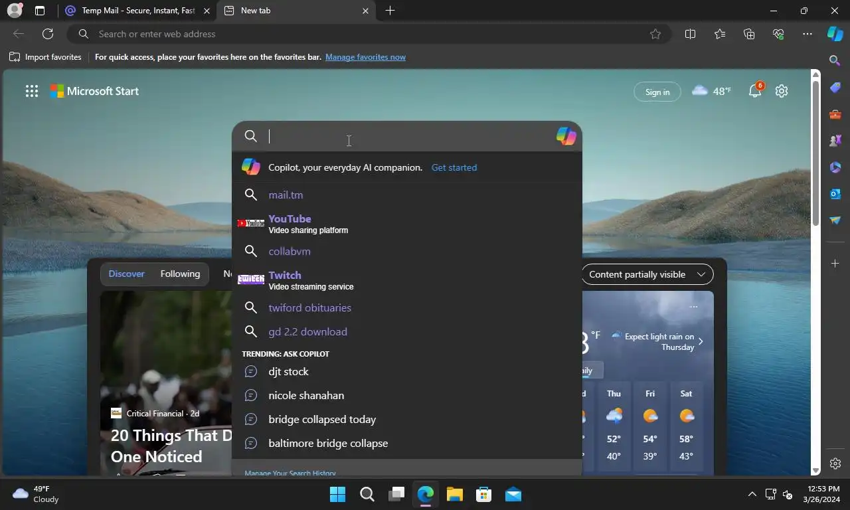Click into the page search box
Viewport: 850px width, 510px height.
click(x=408, y=136)
